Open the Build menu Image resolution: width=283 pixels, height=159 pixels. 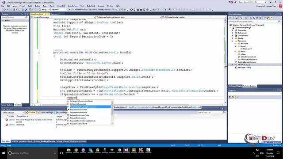coord(30,6)
